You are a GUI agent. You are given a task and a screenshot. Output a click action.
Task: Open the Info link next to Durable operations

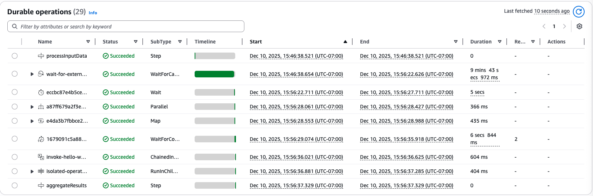(93, 13)
